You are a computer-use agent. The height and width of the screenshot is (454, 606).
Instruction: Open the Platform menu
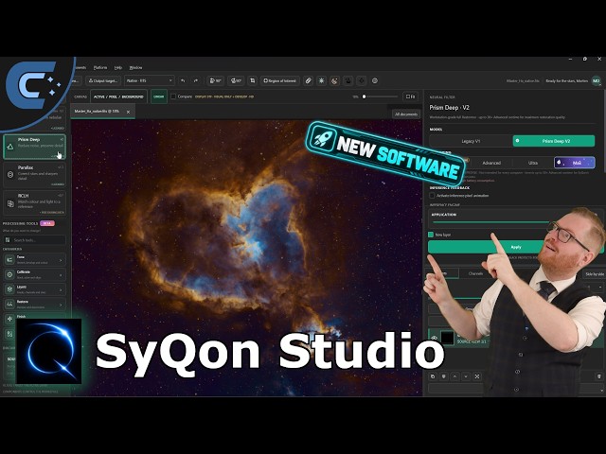100,67
